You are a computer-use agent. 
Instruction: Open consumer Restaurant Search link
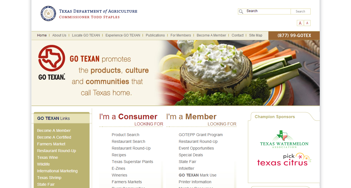[128, 141]
